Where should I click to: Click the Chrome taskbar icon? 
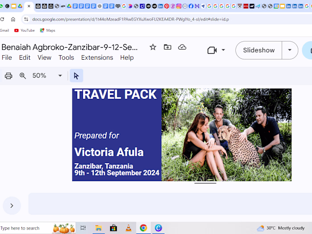coord(143,228)
